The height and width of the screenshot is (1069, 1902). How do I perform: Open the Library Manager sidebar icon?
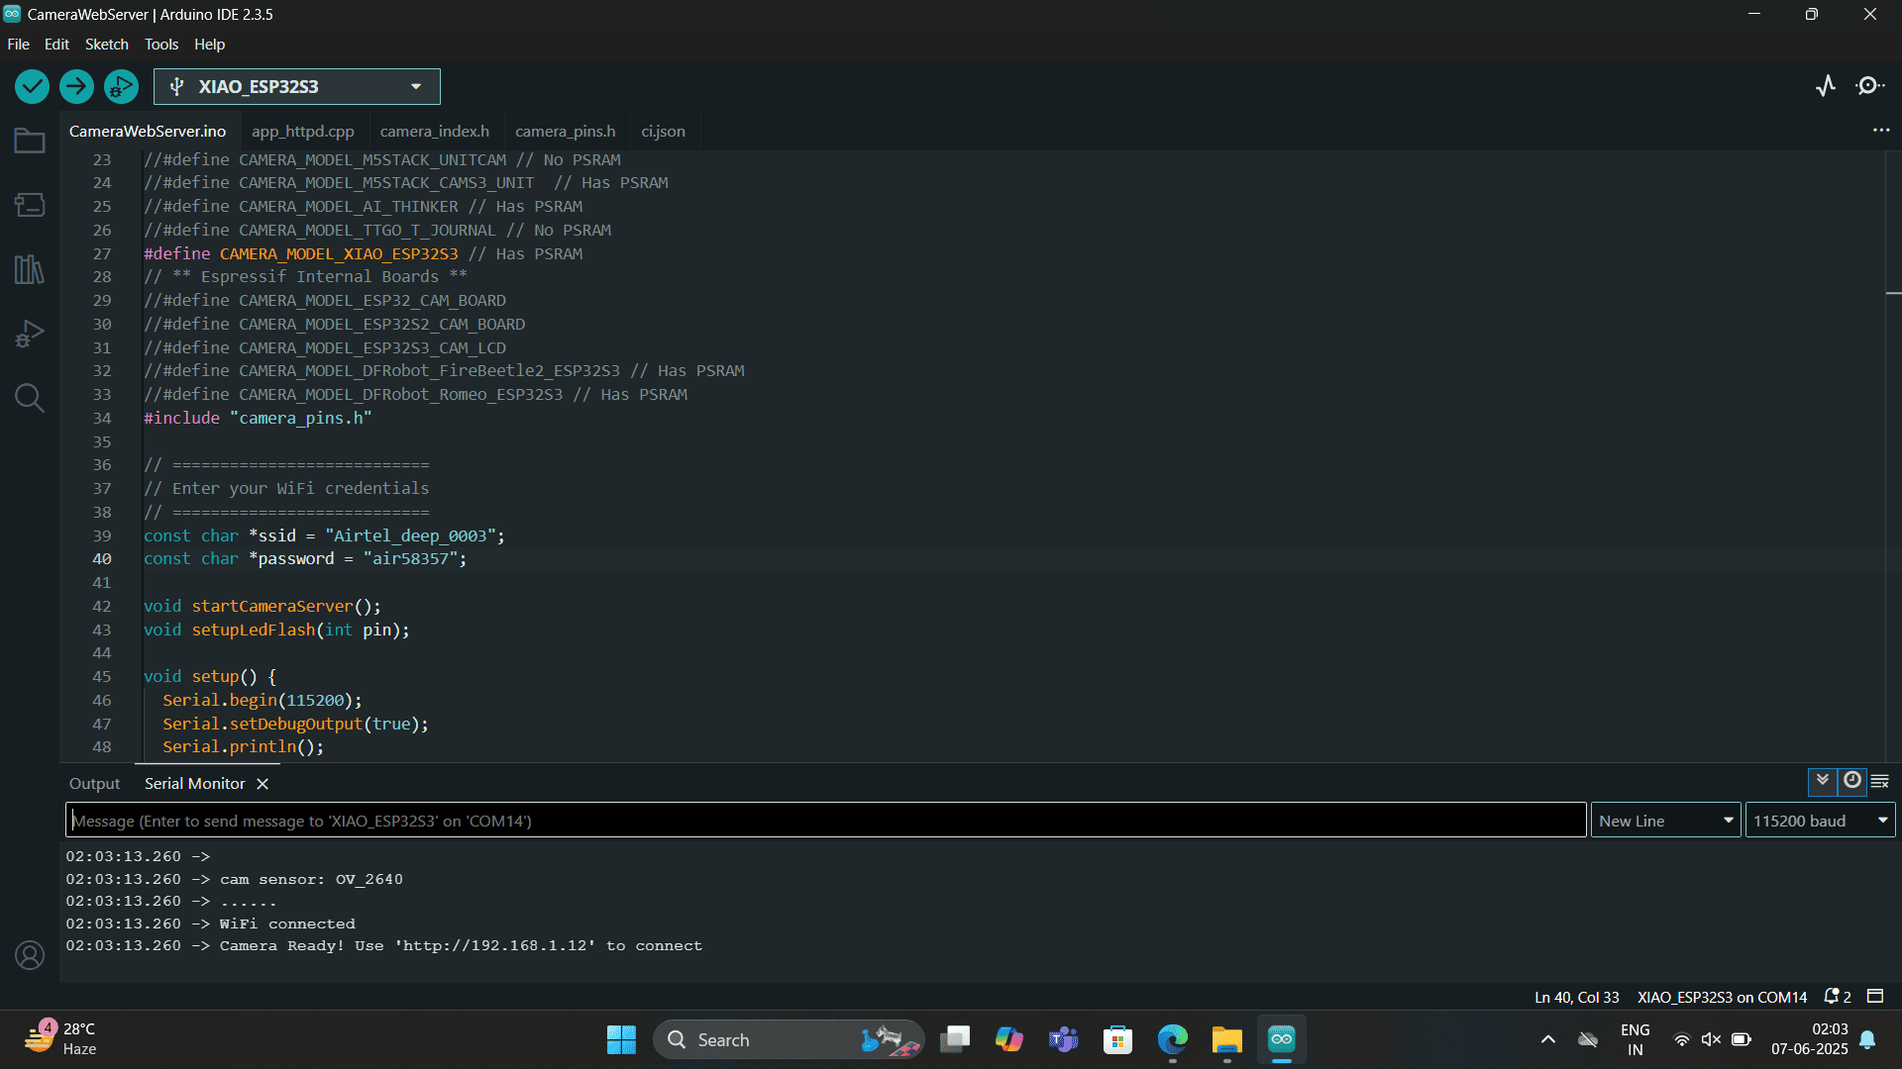pos(30,269)
